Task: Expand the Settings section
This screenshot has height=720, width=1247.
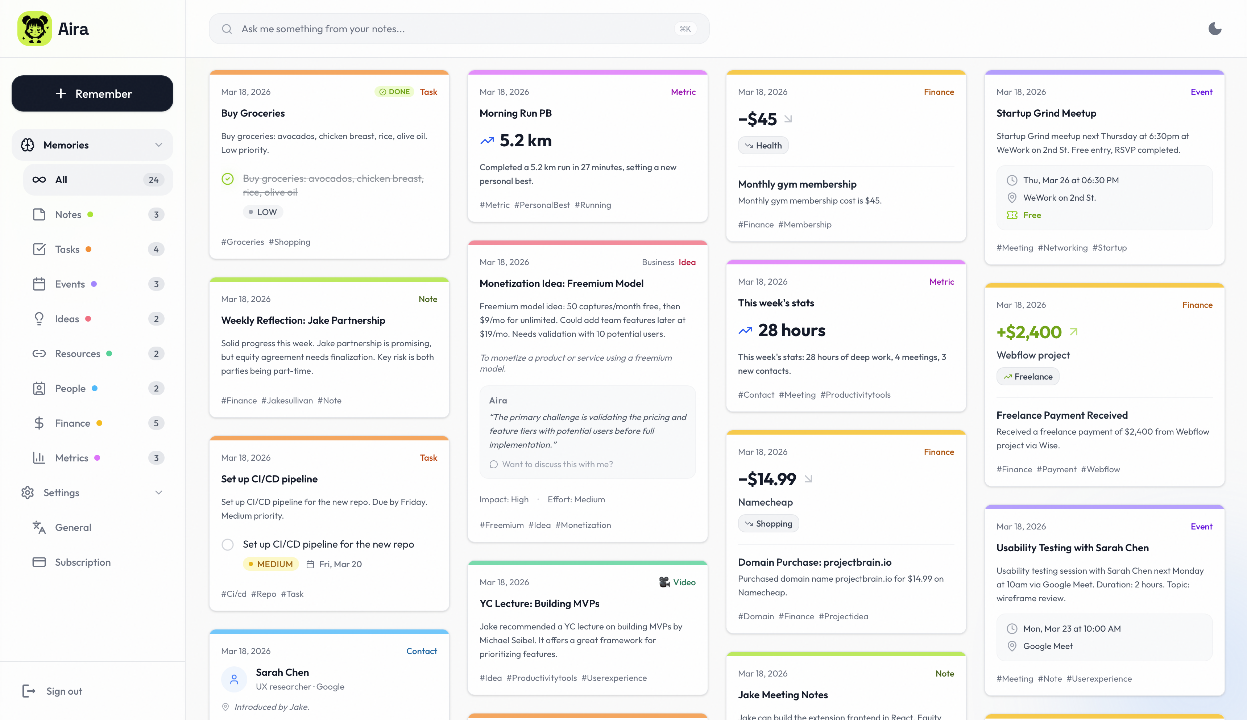Action: pyautogui.click(x=158, y=493)
